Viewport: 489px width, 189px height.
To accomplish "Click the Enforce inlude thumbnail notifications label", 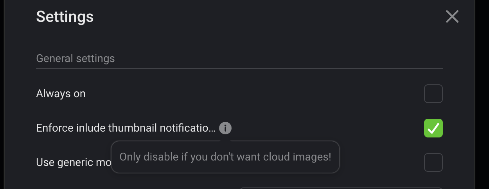I will [x=125, y=128].
